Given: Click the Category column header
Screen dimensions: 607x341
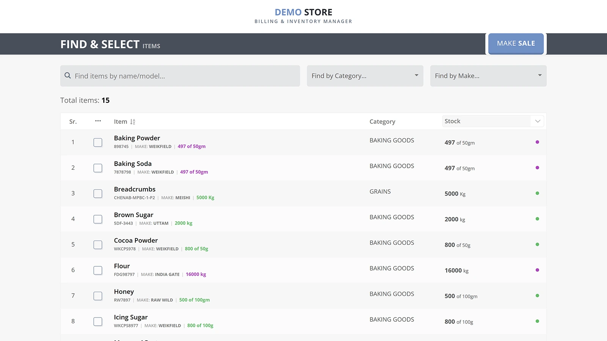Looking at the screenshot, I should (382, 122).
